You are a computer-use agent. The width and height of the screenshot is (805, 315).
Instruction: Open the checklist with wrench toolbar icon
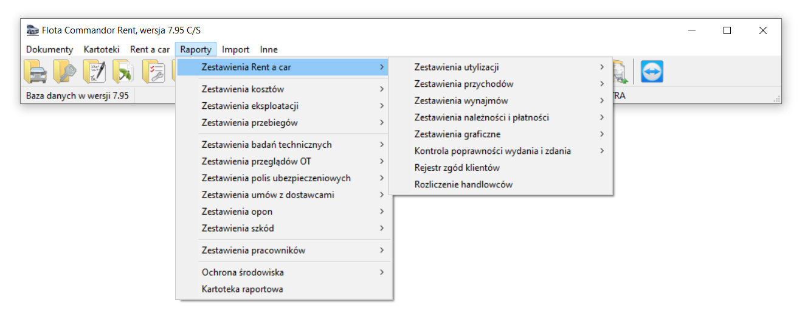[x=154, y=72]
